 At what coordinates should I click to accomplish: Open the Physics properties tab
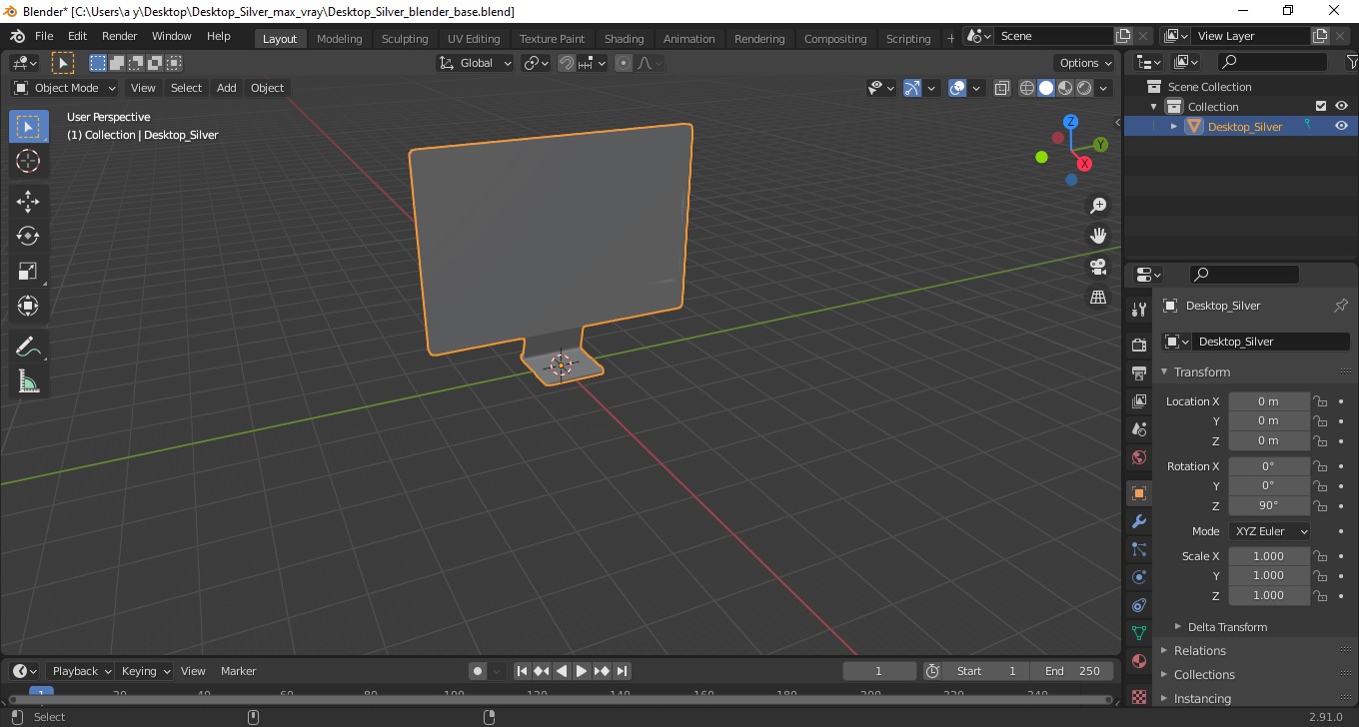pos(1139,577)
